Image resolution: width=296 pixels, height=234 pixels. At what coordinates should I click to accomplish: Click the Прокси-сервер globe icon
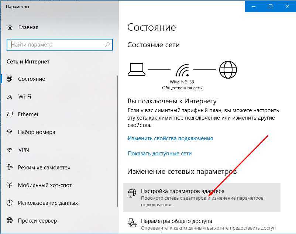coord(10,220)
